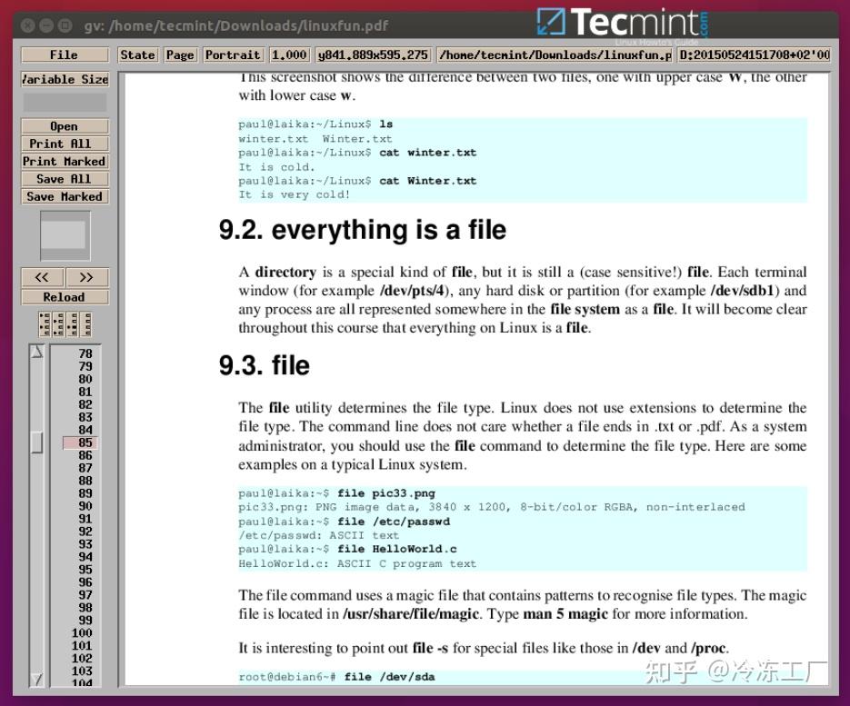Click the Open button

pos(64,125)
